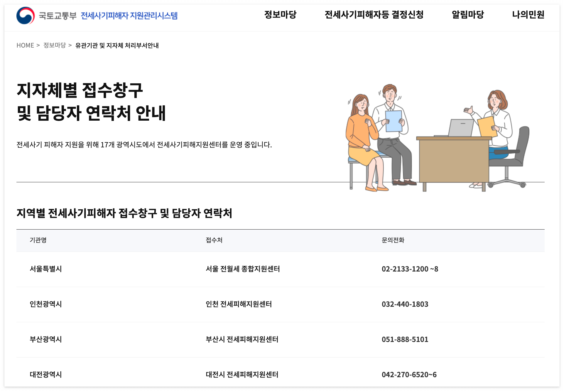Click the Incheon number 032-440-1803
Screen dimensions: 564x391
[405, 304]
